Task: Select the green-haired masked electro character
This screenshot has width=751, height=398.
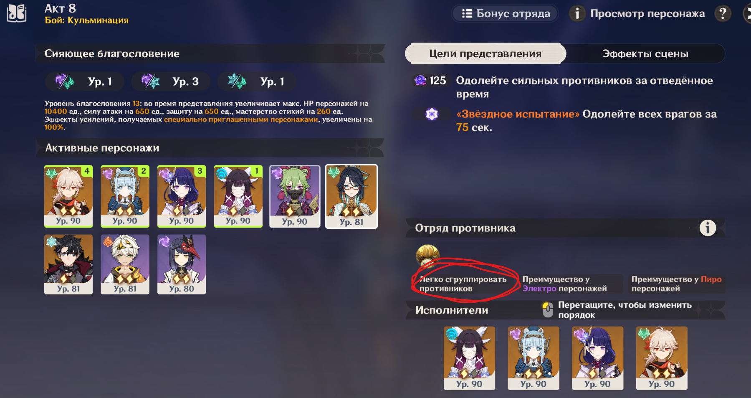Action: click(295, 197)
